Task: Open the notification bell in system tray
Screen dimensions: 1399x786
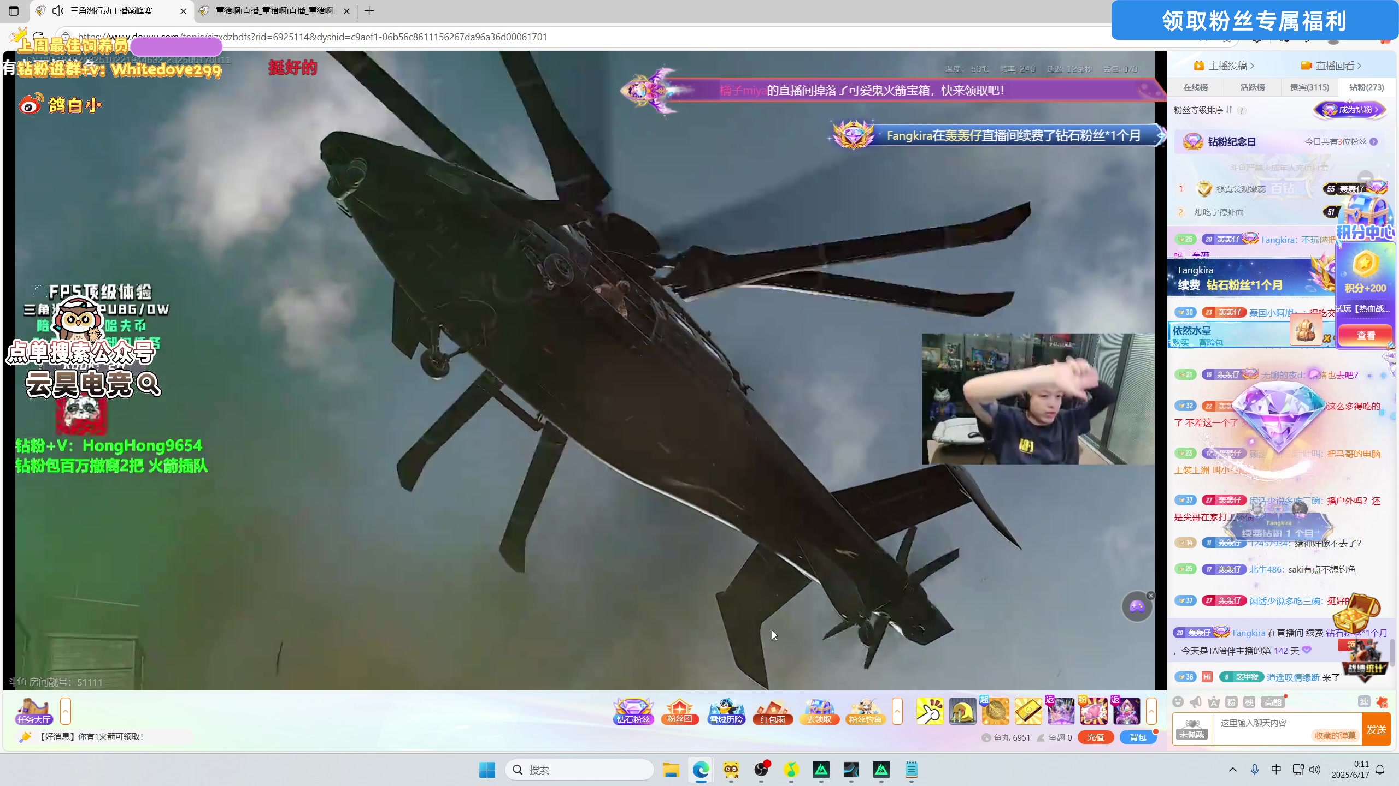Action: [x=1380, y=770]
